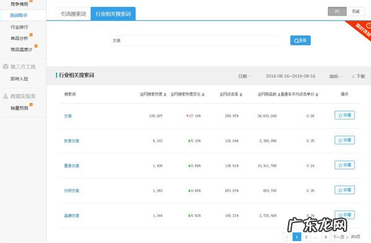
Task: Open the 夏季女装 keyword link
Action: pos(72,165)
